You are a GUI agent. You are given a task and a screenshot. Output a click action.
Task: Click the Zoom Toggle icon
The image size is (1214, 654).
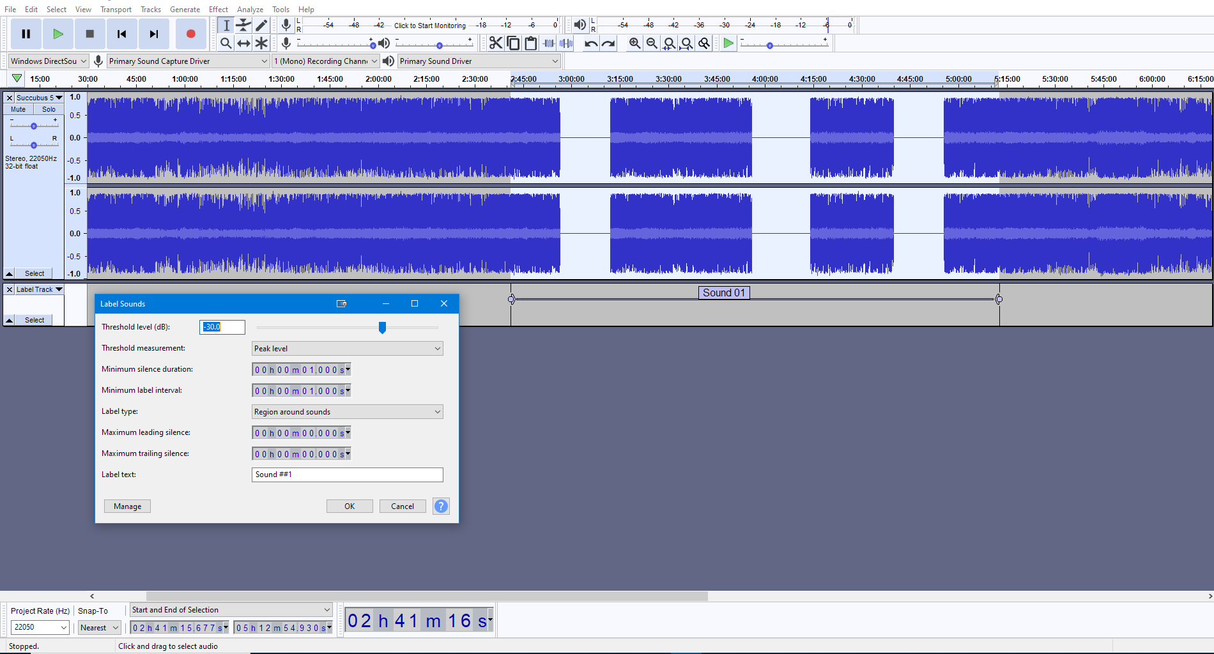(704, 43)
